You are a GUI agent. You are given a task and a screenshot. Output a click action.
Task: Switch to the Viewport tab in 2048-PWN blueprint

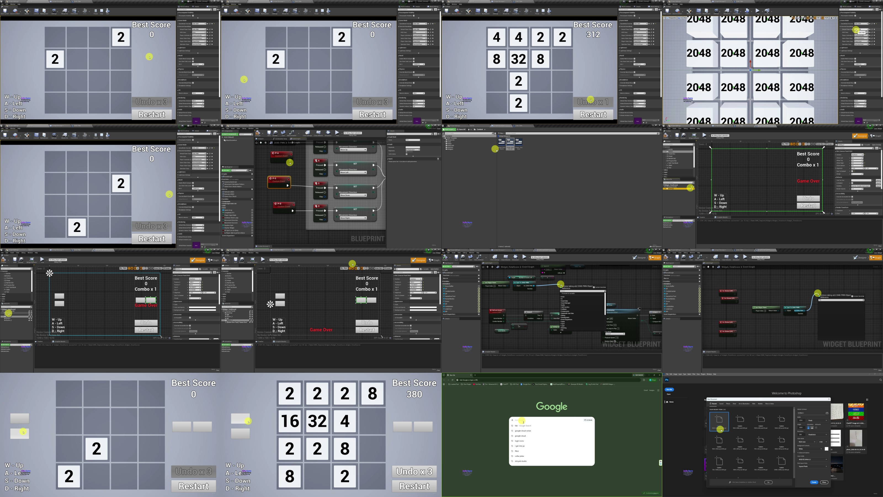click(260, 139)
